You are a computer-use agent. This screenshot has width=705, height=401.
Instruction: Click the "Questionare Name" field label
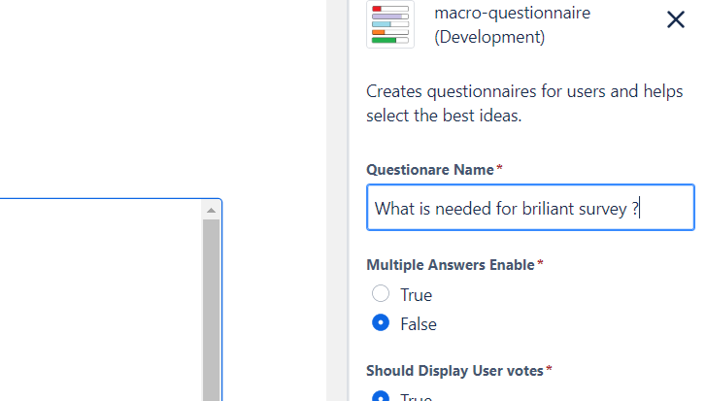point(429,169)
